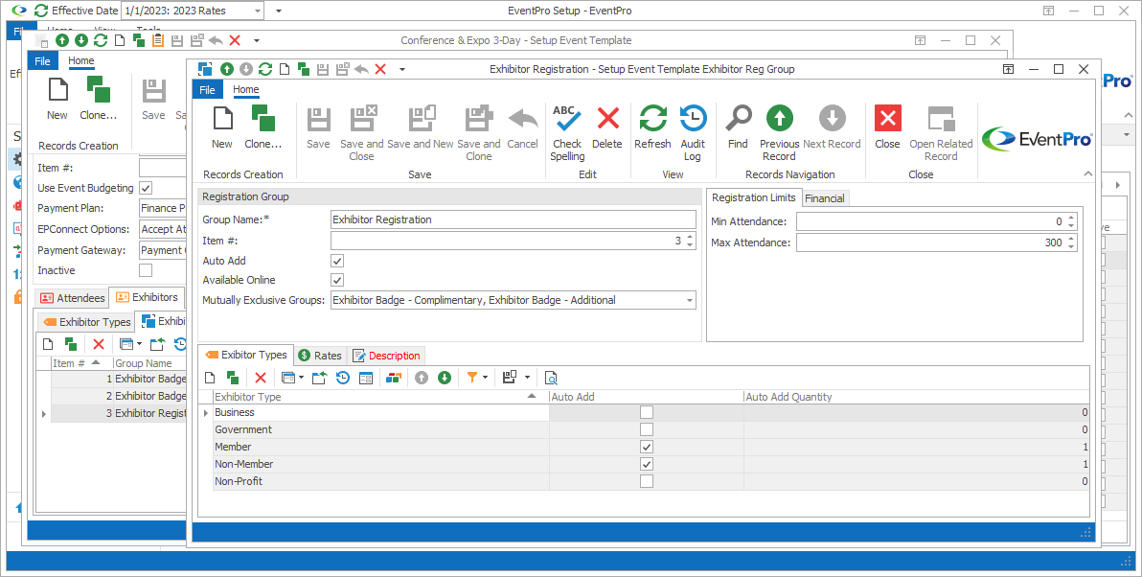Viewport: 1142px width, 577px height.
Task: Clone row via green grid toolbar icon
Action: click(233, 378)
